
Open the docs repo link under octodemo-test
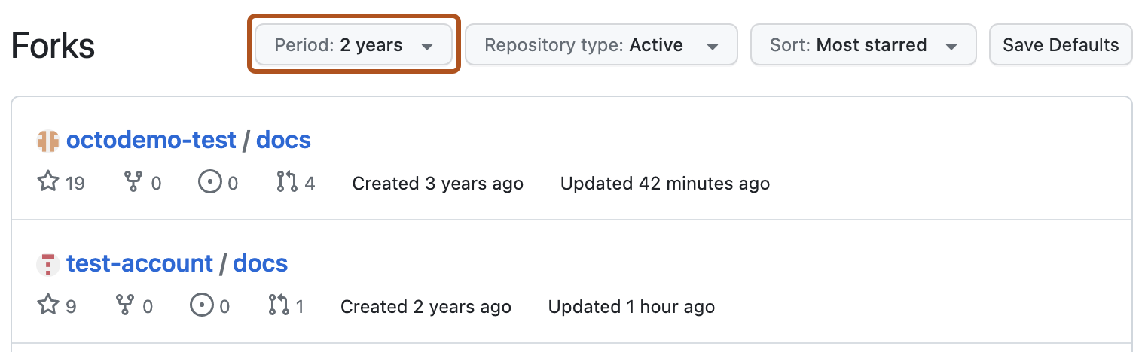[283, 141]
